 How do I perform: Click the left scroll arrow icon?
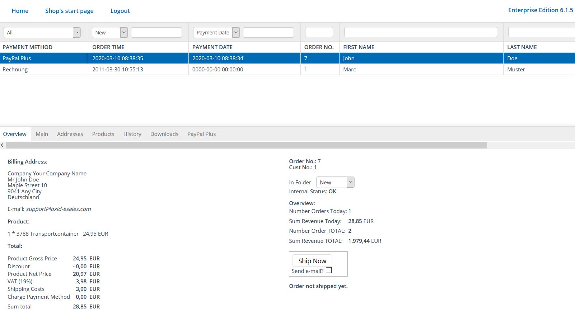3,145
